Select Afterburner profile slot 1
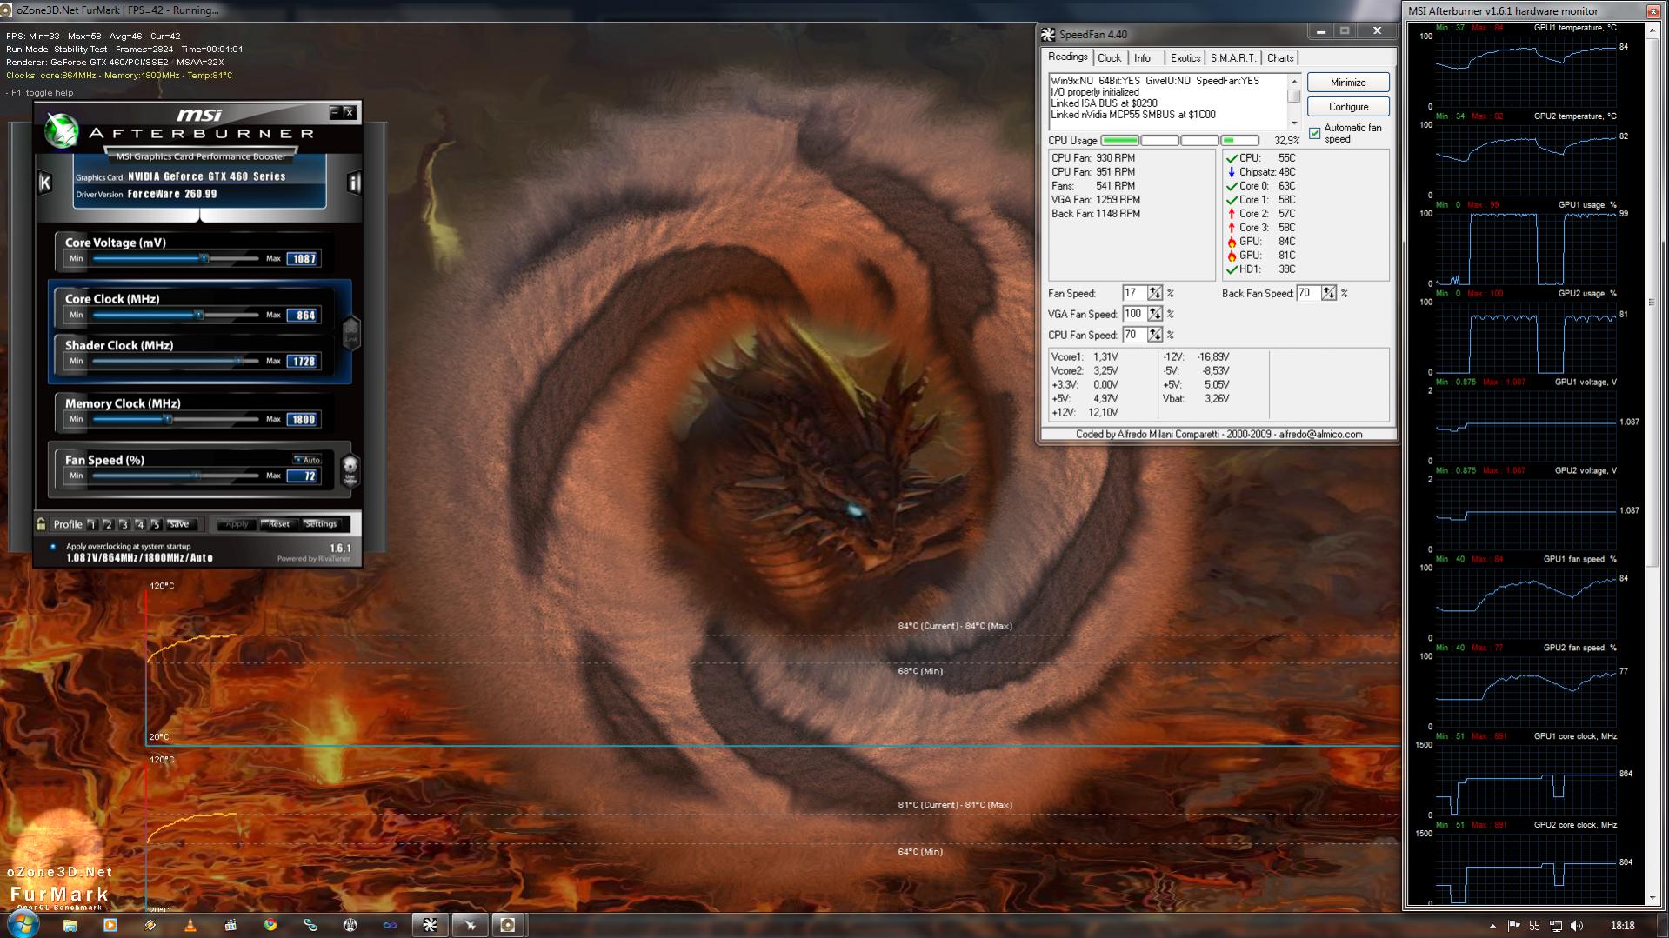This screenshot has width=1669, height=938. [92, 524]
